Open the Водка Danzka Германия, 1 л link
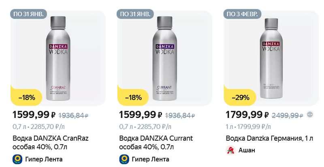Viewport: 324px width, 167px height. click(x=269, y=139)
